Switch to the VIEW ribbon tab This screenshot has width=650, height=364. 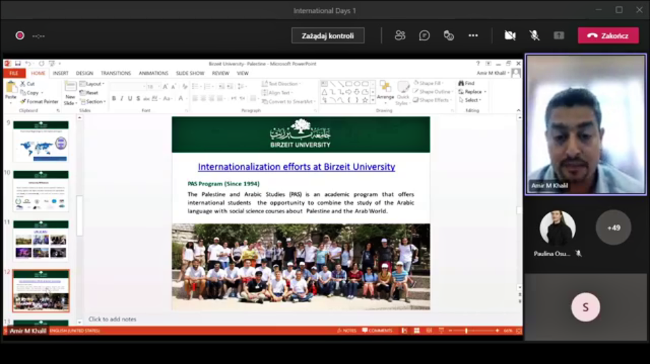tap(242, 73)
